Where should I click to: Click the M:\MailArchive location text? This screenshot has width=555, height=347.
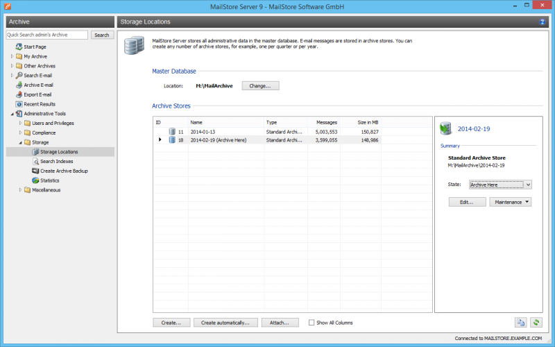coord(214,85)
